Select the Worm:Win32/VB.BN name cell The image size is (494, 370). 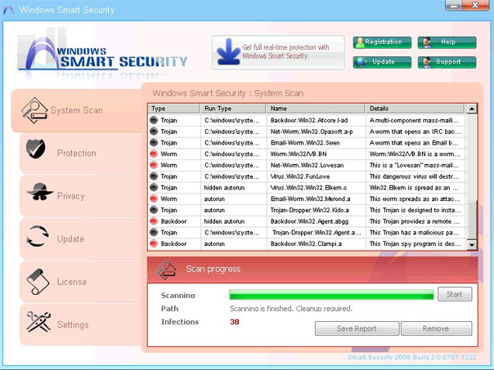pos(316,154)
